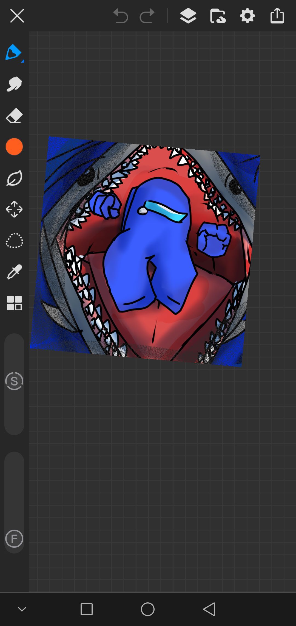This screenshot has width=296, height=626.
Task: Undo the last stroke
Action: tap(121, 16)
